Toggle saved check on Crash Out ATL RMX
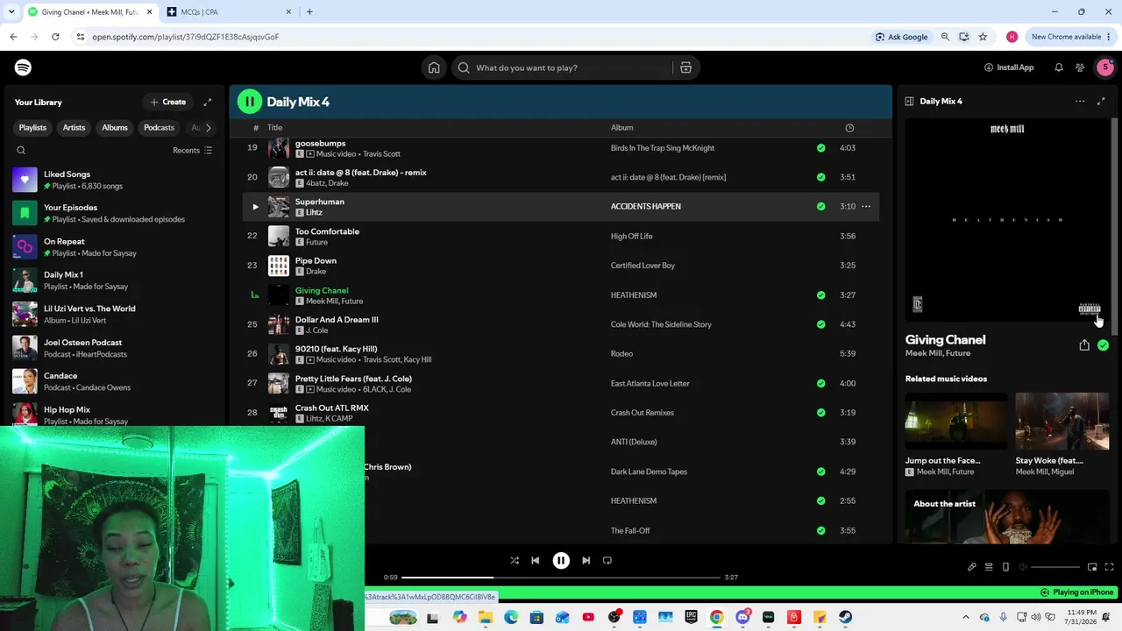1122x631 pixels. [x=820, y=413]
